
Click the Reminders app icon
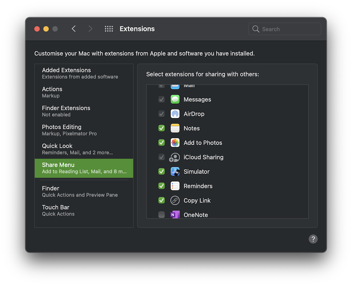pyautogui.click(x=175, y=186)
